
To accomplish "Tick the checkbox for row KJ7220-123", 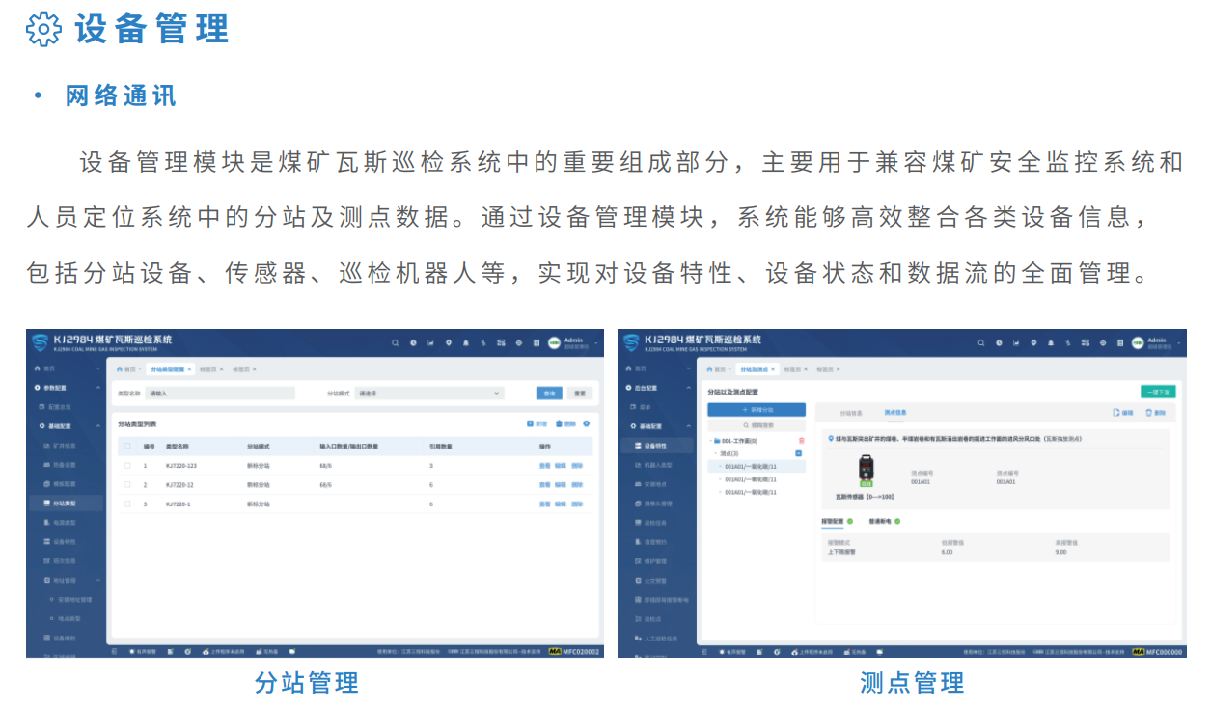I will [127, 466].
